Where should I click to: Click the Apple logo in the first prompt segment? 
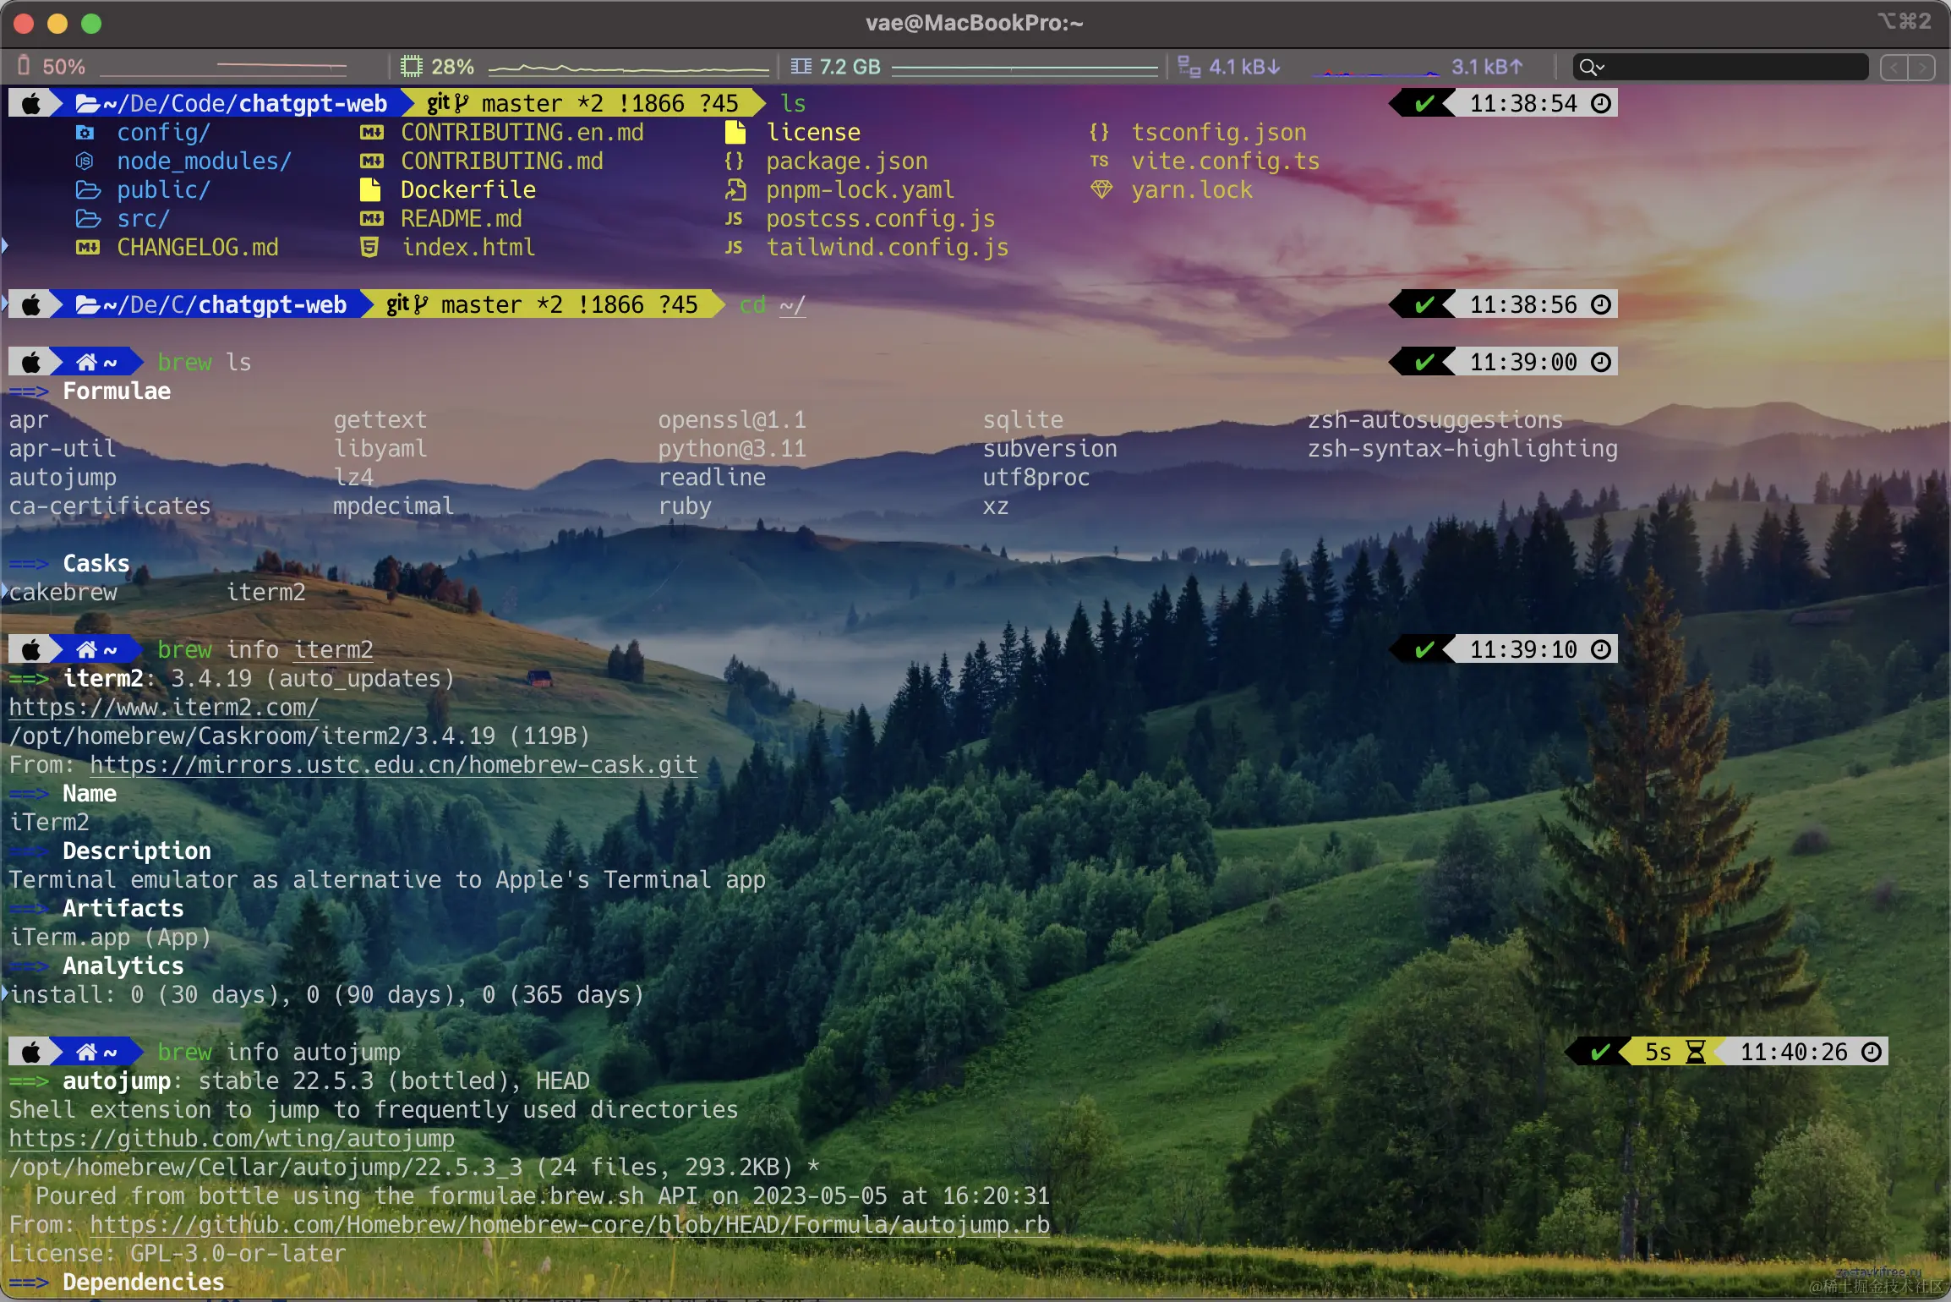(31, 102)
